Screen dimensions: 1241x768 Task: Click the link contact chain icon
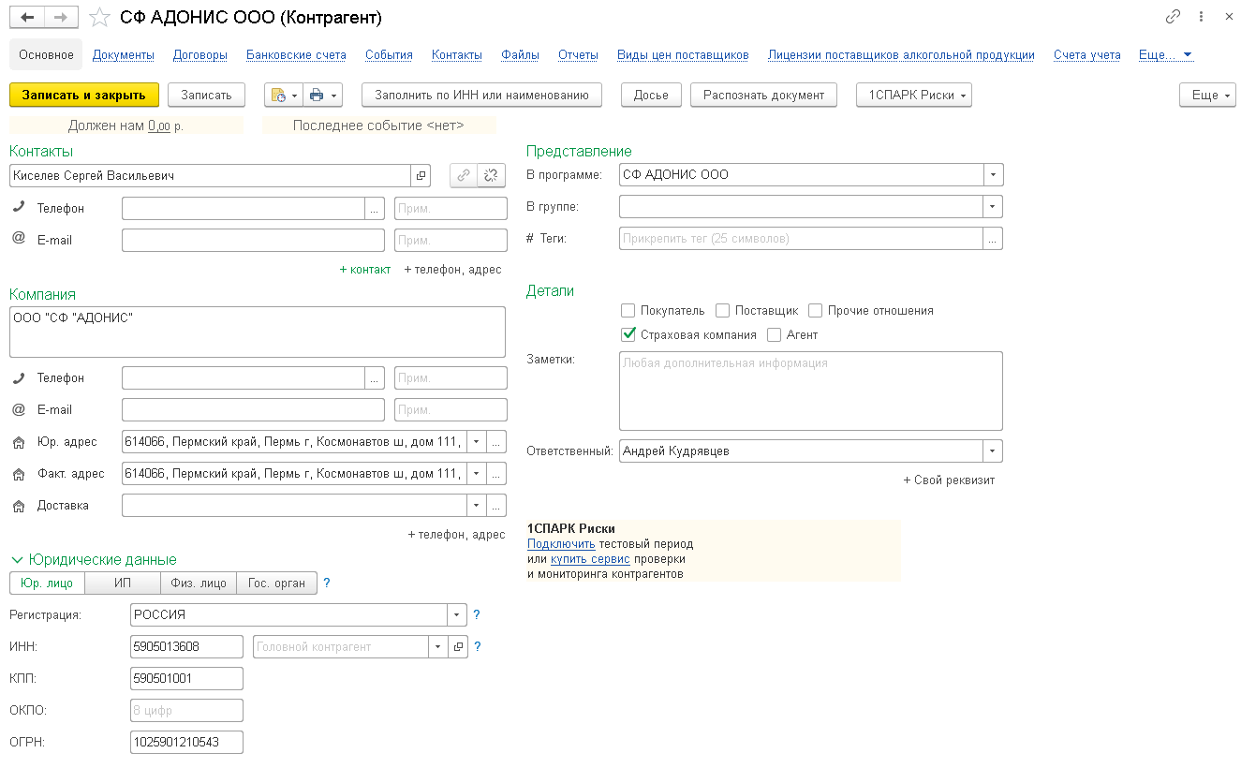click(x=464, y=176)
